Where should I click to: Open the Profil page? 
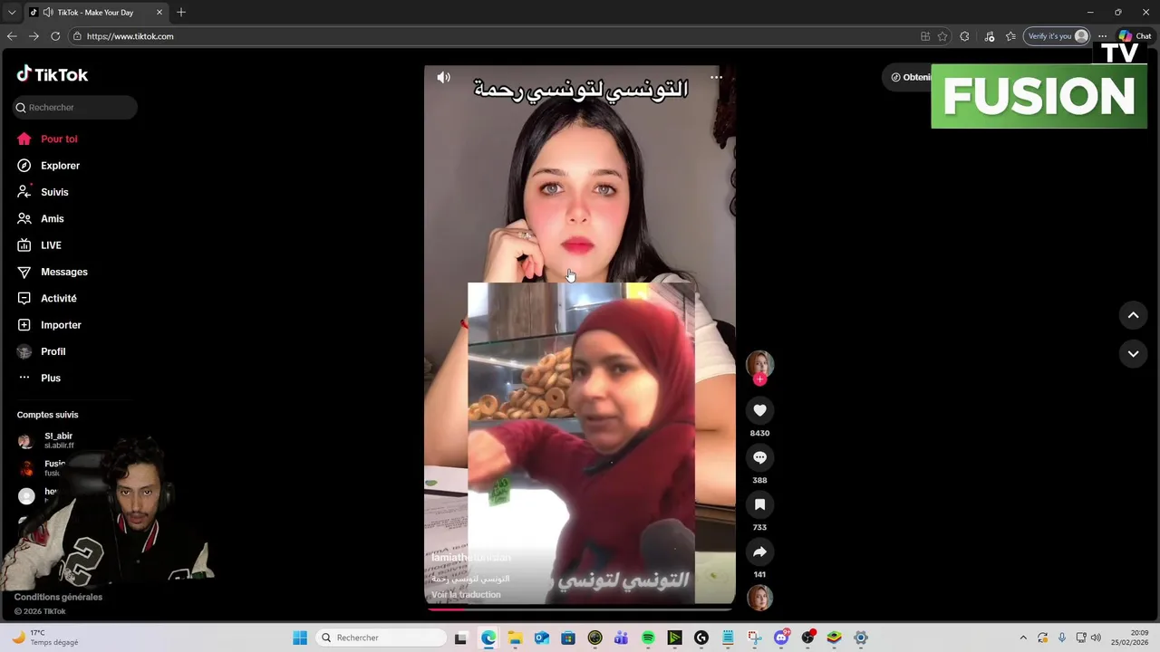click(42, 351)
